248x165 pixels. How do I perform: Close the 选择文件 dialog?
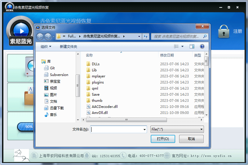(x=202, y=26)
